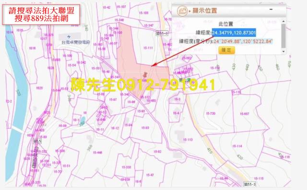
Task: Click the gray scrollbar thumb in location panel
Action: tap(283, 36)
